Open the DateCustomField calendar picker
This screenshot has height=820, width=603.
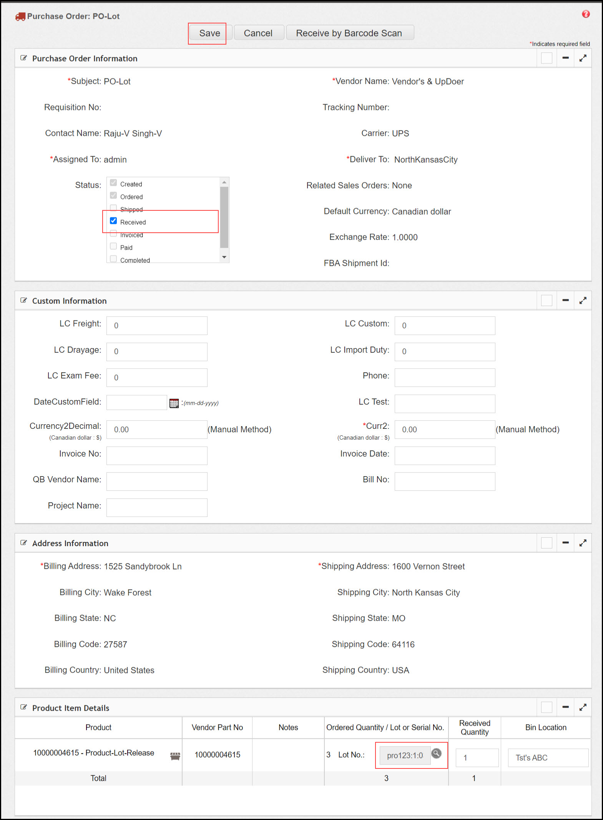click(174, 403)
